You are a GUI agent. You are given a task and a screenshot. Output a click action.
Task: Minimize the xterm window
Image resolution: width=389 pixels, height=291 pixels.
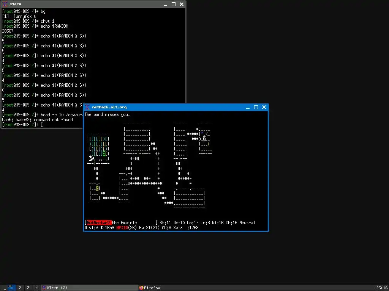pos(166,4)
